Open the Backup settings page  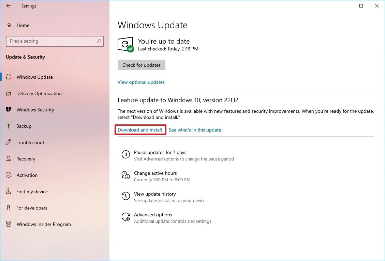pos(24,126)
